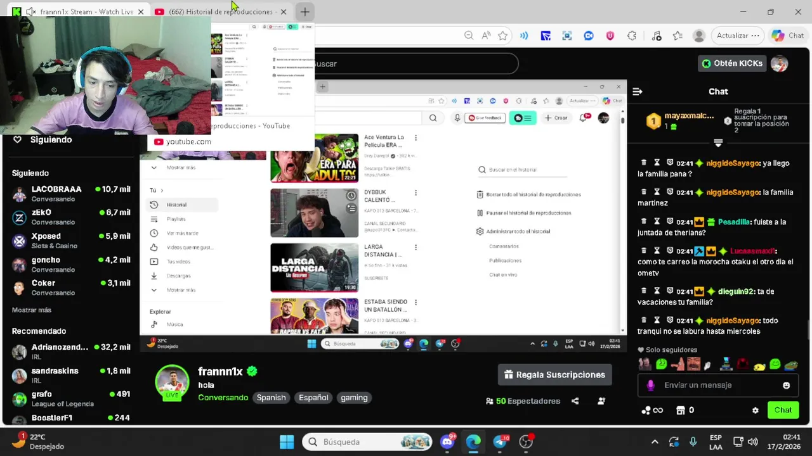The image size is (812, 456).
Task: Click the Windows taskbar Búsqueda search box
Action: [x=367, y=441]
